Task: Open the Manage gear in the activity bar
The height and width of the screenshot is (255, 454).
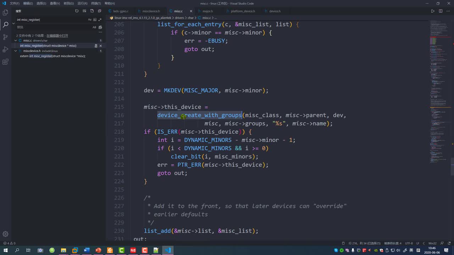Action: [x=5, y=234]
